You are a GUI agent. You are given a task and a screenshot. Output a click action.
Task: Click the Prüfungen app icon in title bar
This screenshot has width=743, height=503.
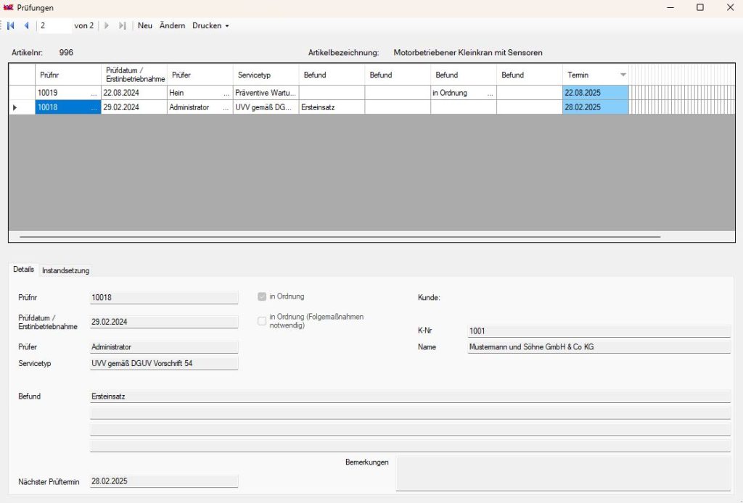8,7
